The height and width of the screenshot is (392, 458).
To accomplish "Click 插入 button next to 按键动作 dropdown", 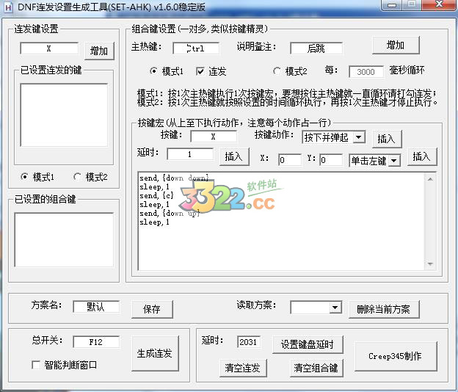I will 386,138.
